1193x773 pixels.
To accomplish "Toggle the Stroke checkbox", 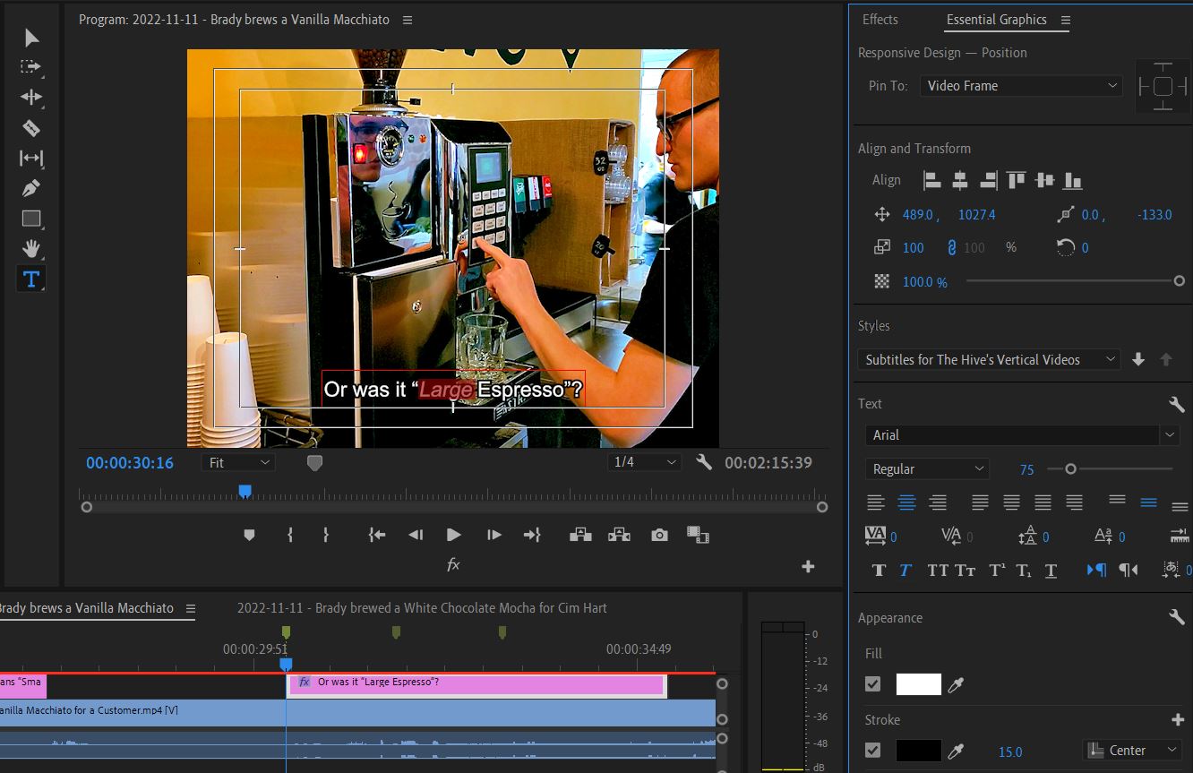I will 873,751.
